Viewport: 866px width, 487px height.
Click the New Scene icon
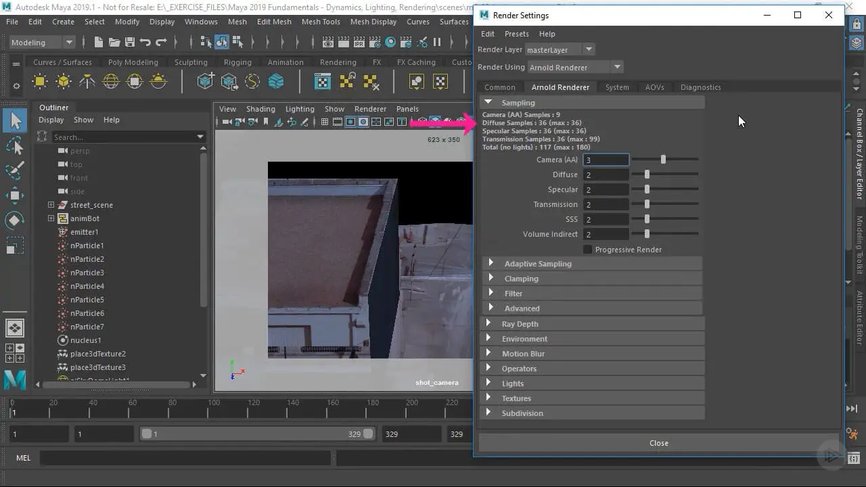pos(98,42)
